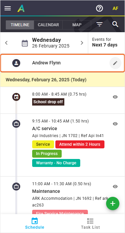
Task: Switch to the Map view tab
Action: pyautogui.click(x=77, y=25)
